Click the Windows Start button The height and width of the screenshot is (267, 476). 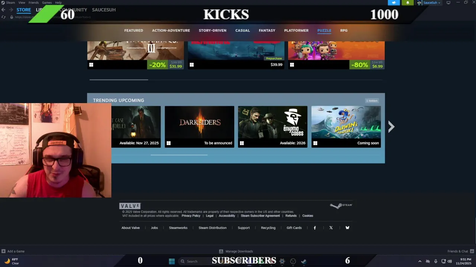(x=172, y=261)
